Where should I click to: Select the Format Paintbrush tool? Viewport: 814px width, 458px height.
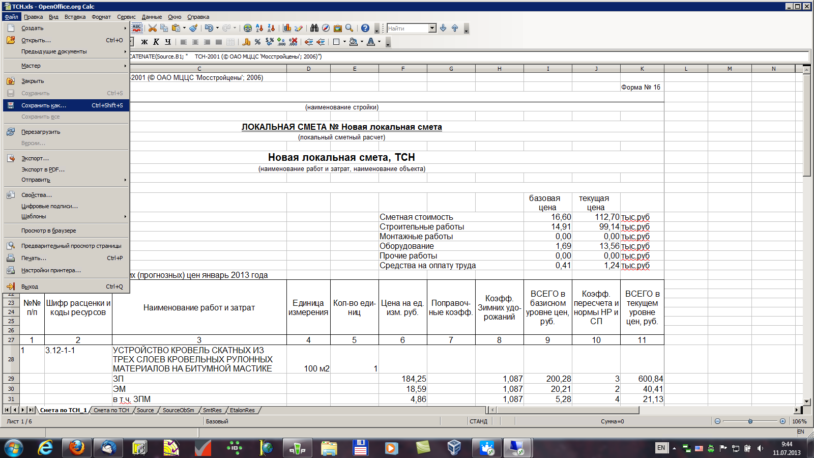[x=193, y=28]
